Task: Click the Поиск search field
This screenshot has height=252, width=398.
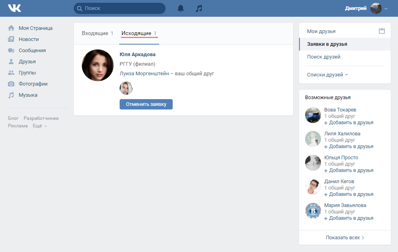Action: (120, 8)
